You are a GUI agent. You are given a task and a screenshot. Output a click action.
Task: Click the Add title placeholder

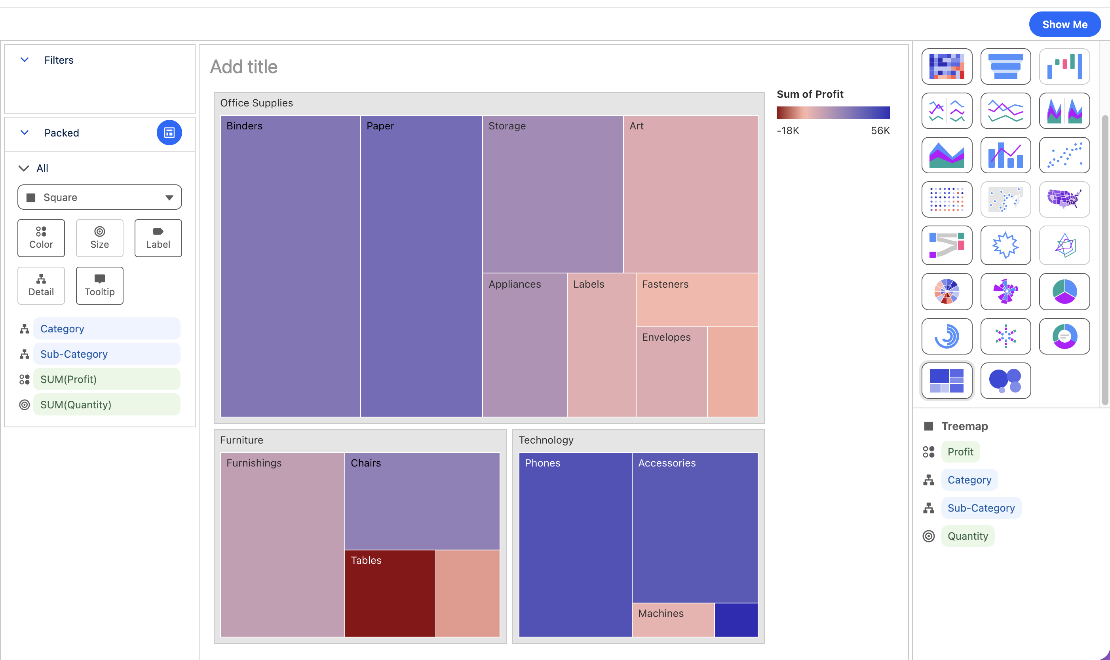[x=244, y=67]
